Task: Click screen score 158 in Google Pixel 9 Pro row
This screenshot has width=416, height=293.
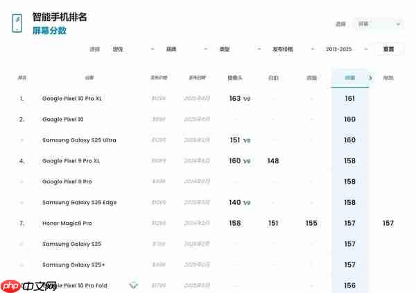Action: click(x=349, y=182)
